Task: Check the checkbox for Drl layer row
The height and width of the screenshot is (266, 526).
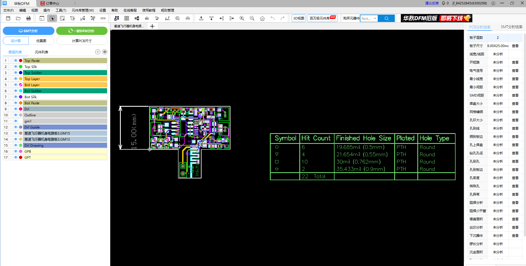Action: (x=11, y=109)
